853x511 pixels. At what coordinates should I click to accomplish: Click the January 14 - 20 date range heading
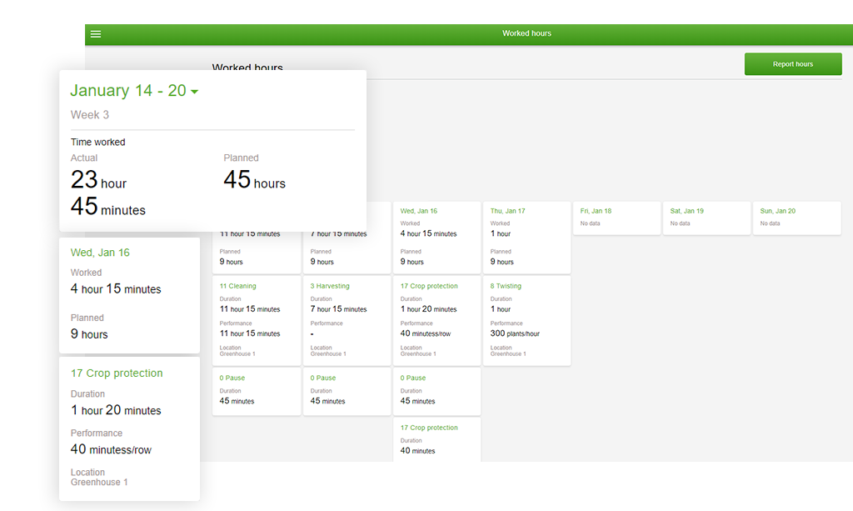[x=127, y=91]
